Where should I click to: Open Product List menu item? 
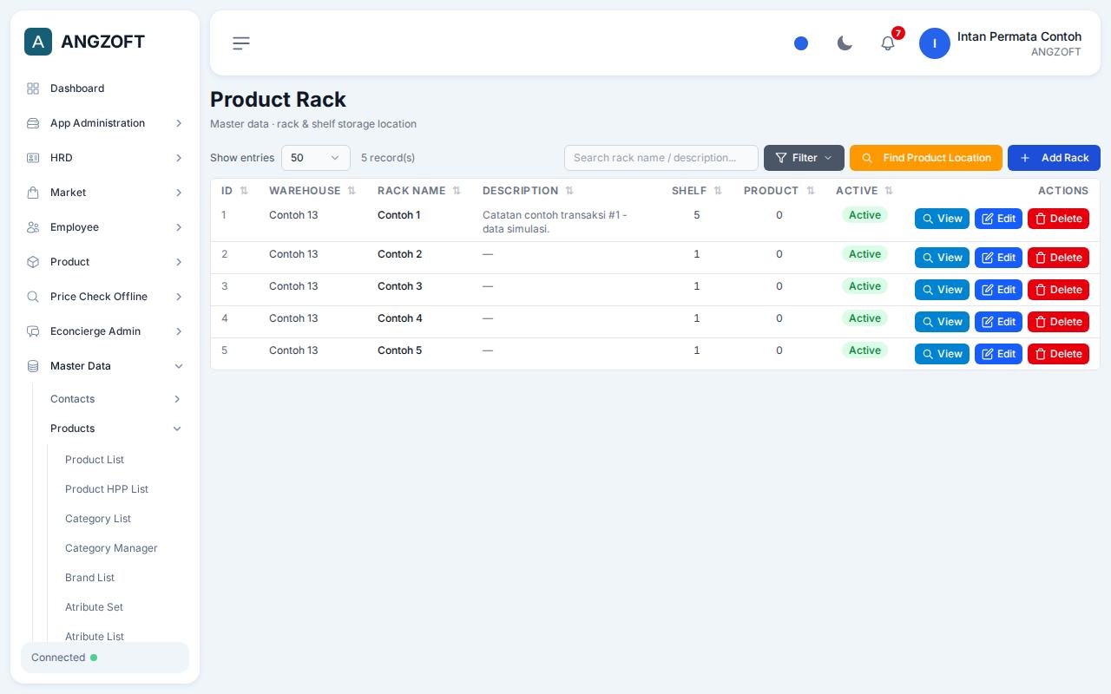click(95, 460)
